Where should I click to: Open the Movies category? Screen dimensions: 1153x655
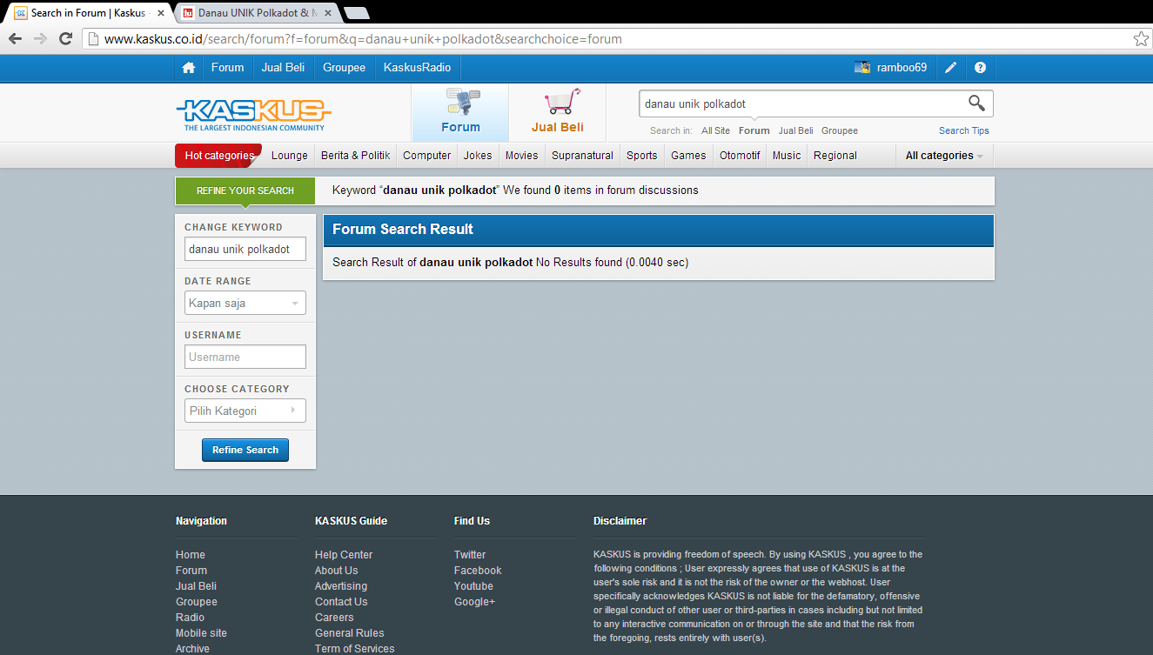(x=522, y=156)
